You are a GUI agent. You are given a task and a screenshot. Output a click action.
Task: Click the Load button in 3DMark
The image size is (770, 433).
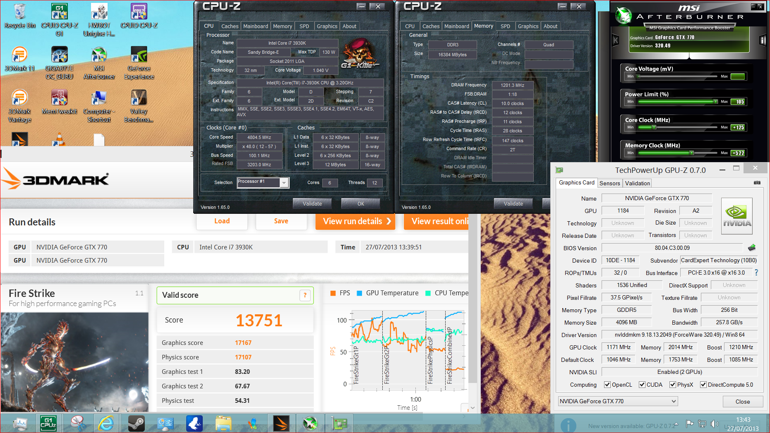point(222,221)
